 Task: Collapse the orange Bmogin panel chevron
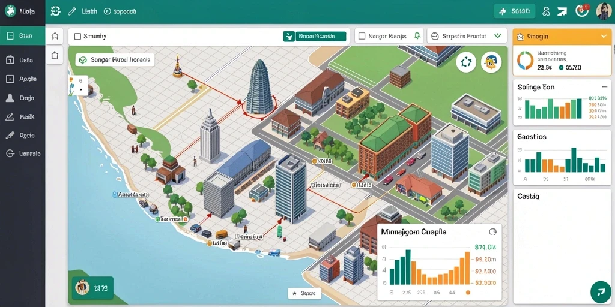point(604,37)
